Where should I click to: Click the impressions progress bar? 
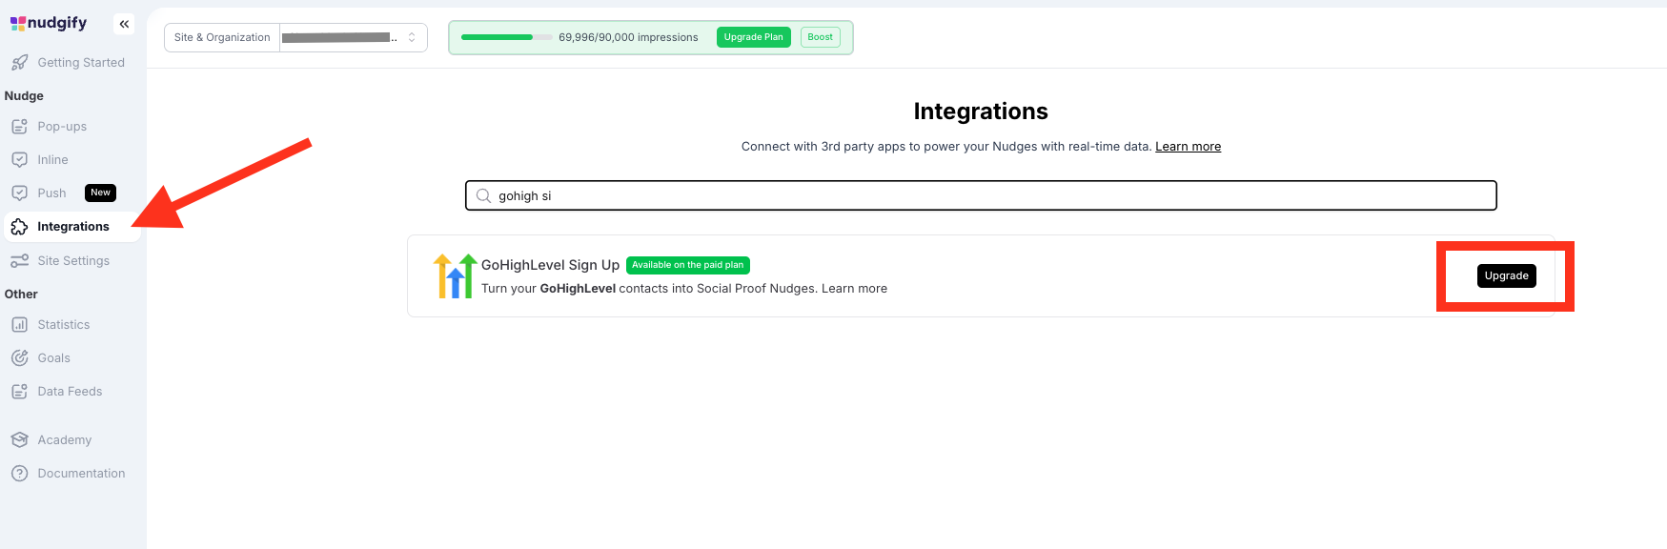pyautogui.click(x=506, y=37)
